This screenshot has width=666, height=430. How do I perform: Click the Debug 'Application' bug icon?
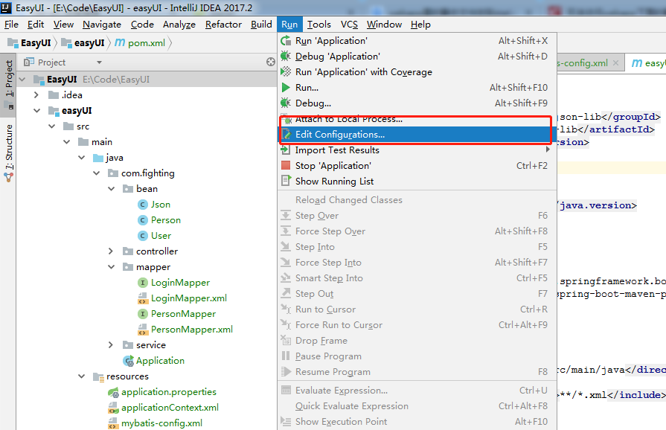pos(286,56)
